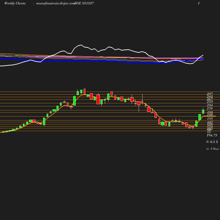Click the 194.75 price value
Image resolution: width=220 pixels, height=220 pixels.
click(212, 135)
